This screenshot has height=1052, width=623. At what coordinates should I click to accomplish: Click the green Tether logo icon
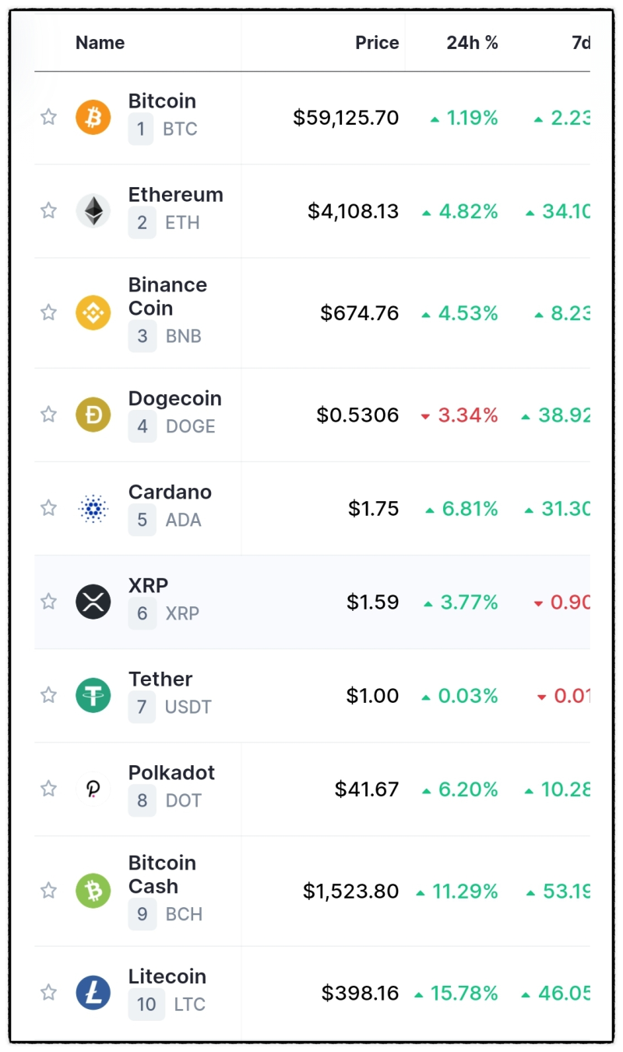click(93, 695)
